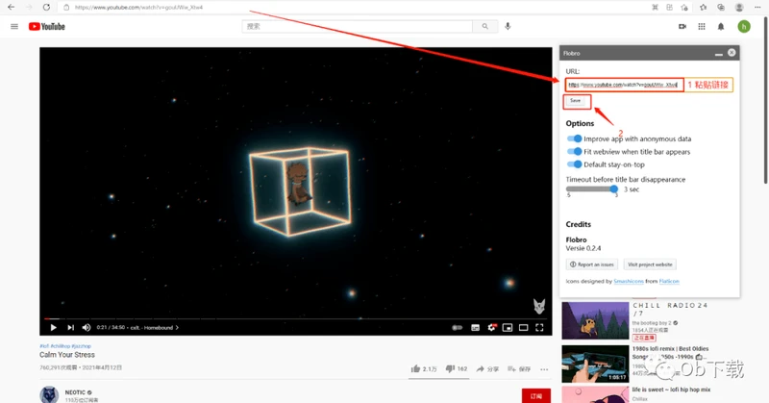769x403 pixels.
Task: Mute the video volume speaker icon
Action: 87,327
